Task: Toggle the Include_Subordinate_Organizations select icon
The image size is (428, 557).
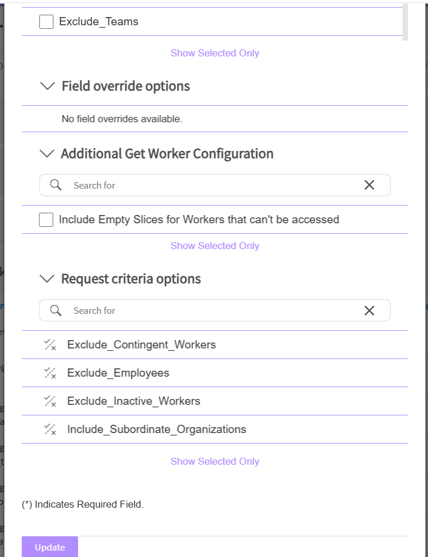Action: coord(50,430)
